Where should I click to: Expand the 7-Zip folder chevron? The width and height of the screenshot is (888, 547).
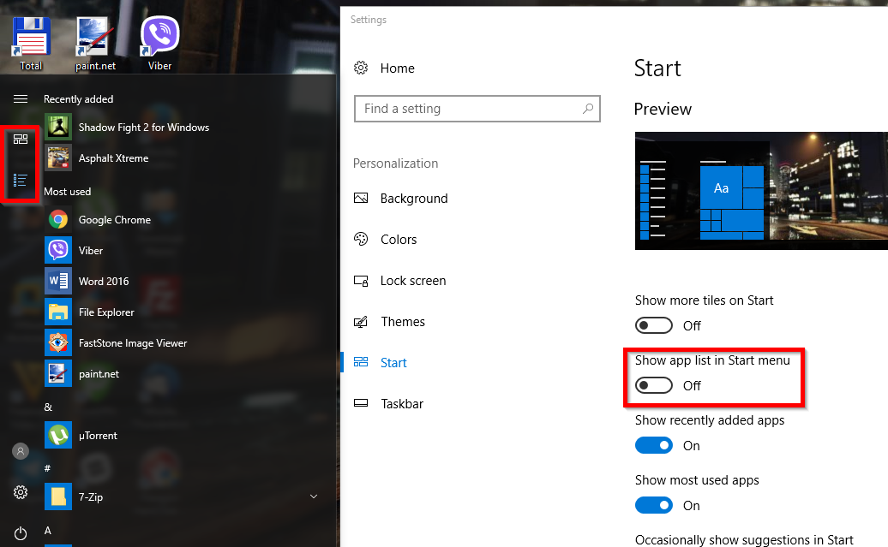pyautogui.click(x=314, y=496)
